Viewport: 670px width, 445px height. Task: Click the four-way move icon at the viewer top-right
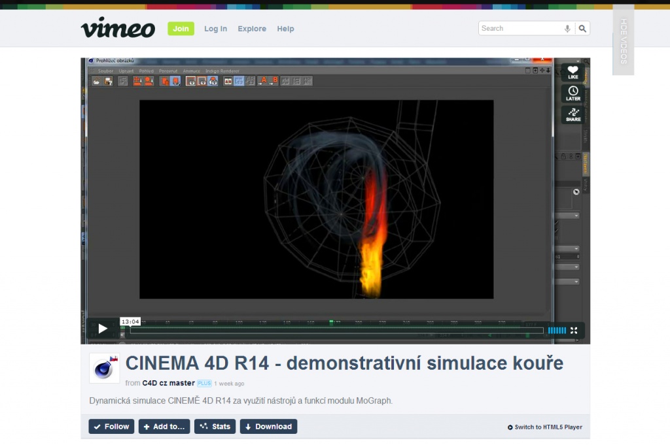[542, 71]
